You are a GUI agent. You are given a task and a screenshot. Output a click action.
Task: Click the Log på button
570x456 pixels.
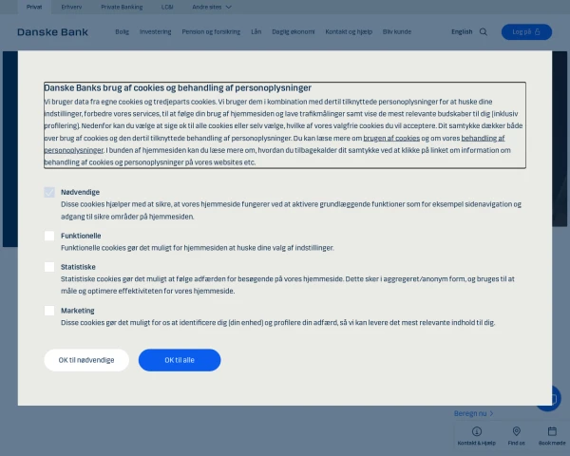pos(526,32)
